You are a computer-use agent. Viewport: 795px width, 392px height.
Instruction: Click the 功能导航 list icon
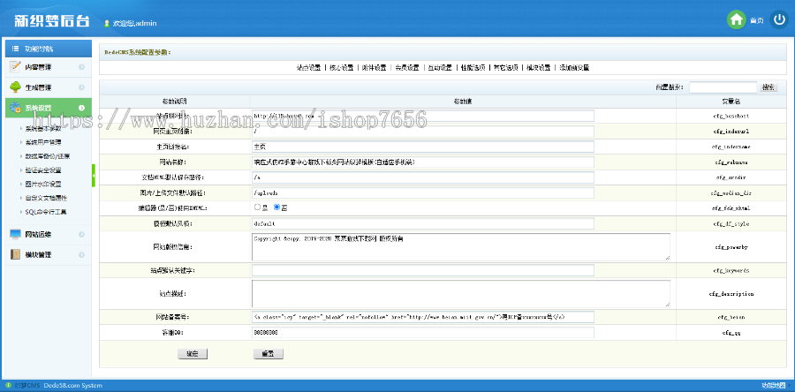coord(15,49)
